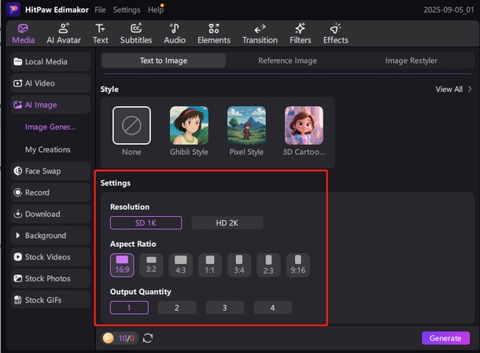Select SD 1K resolution
Image resolution: width=480 pixels, height=353 pixels.
pyautogui.click(x=146, y=223)
